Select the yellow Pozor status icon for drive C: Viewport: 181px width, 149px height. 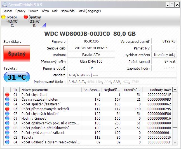(x=3, y=17)
